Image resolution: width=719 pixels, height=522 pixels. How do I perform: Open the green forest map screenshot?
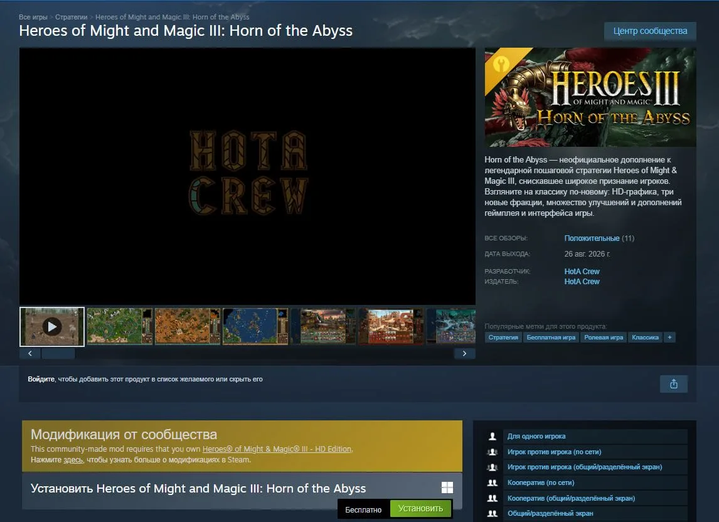(x=120, y=327)
